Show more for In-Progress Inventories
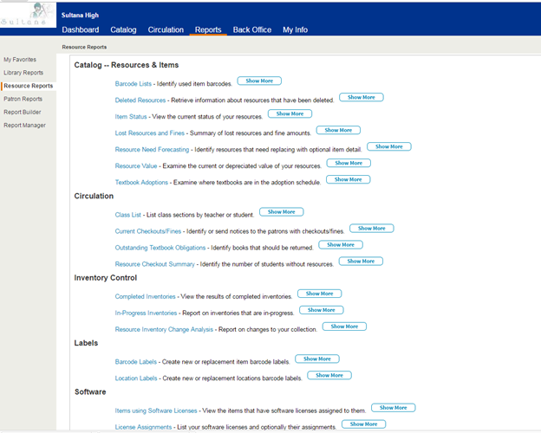 coord(321,310)
